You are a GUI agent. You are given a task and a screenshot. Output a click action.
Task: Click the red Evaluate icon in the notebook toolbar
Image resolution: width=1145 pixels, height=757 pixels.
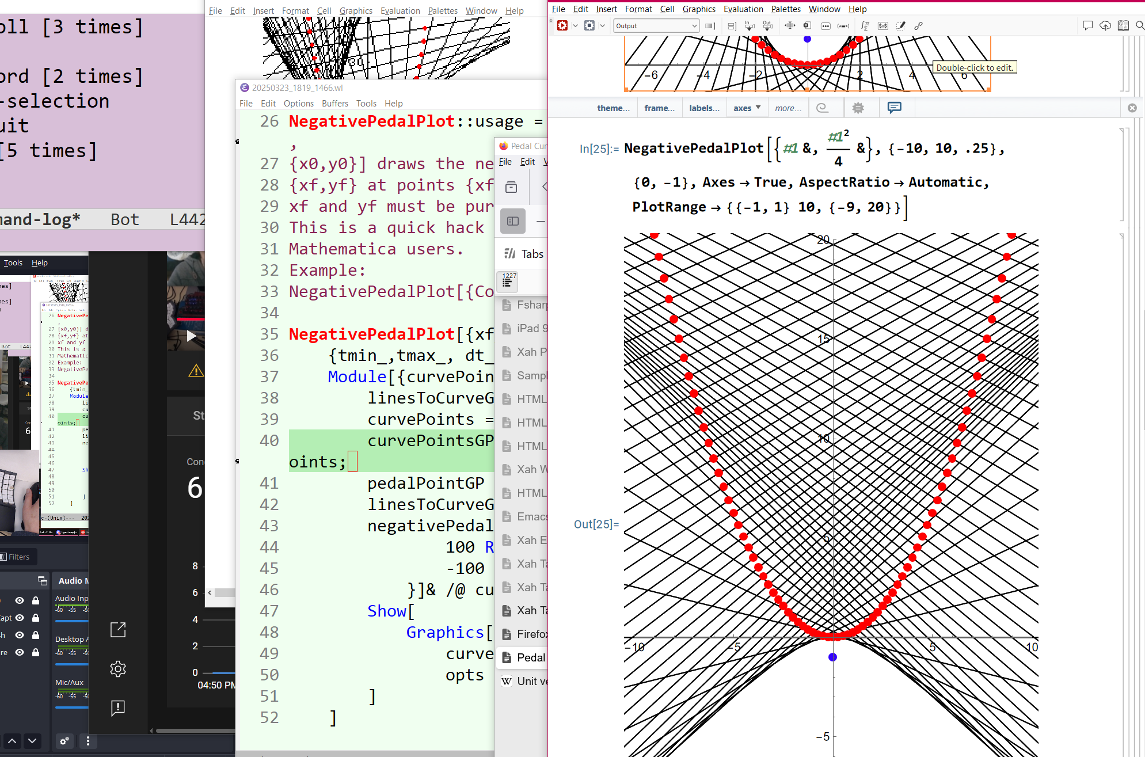pyautogui.click(x=562, y=25)
